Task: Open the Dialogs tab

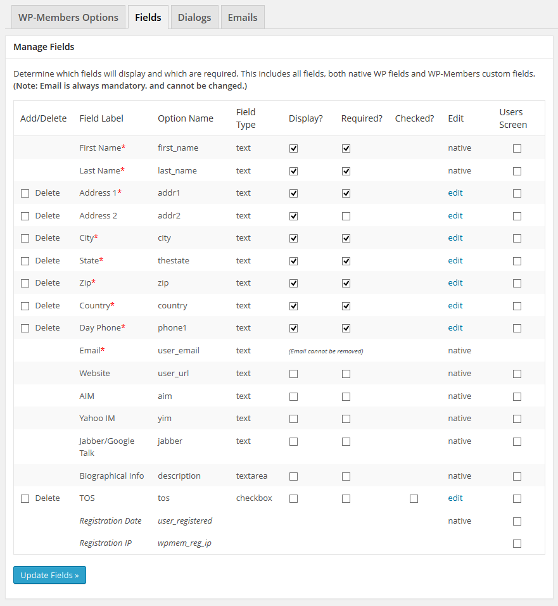Action: pyautogui.click(x=194, y=17)
